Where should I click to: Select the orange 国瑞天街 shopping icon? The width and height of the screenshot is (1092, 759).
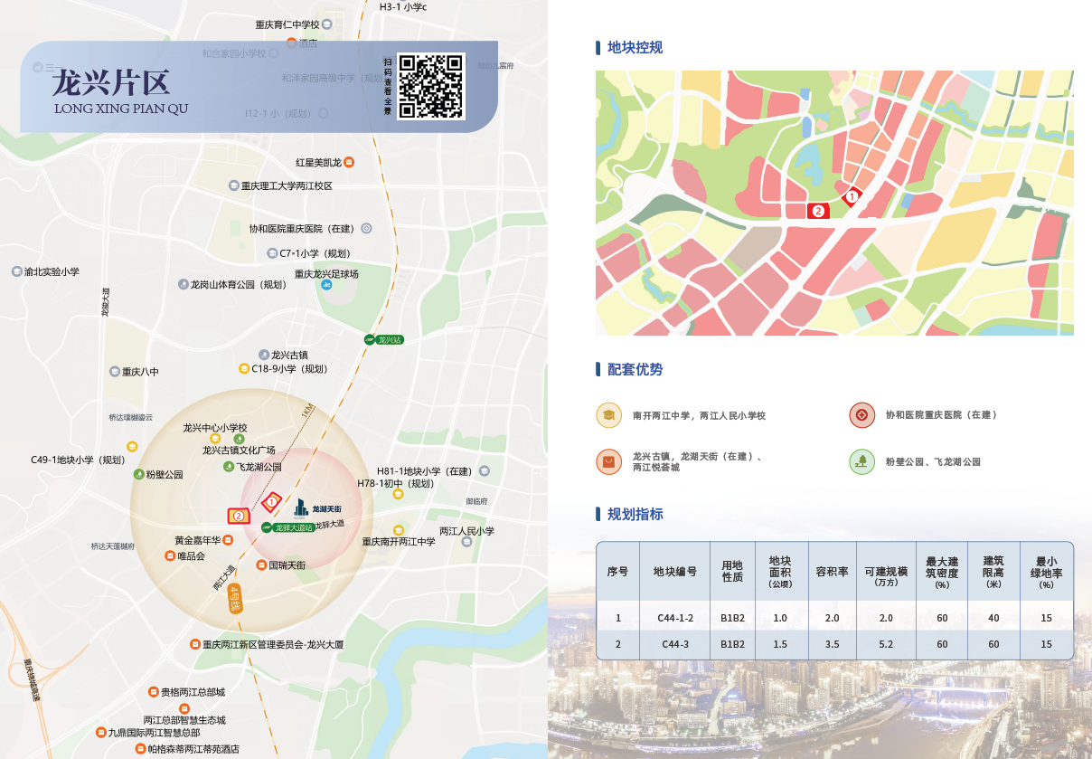click(x=261, y=565)
